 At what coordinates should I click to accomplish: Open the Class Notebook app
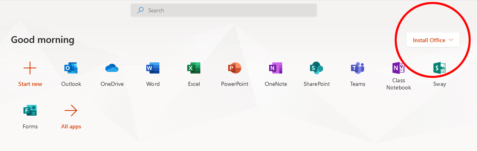pos(398,68)
